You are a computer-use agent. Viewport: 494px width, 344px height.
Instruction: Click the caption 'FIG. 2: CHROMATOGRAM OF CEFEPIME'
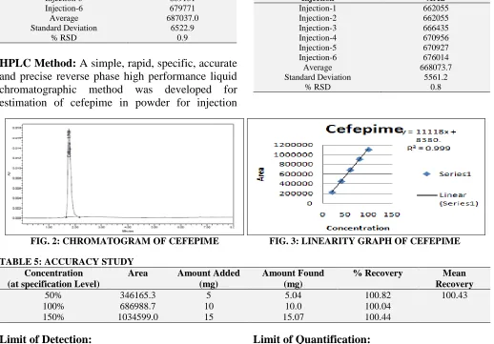pyautogui.click(x=125, y=241)
